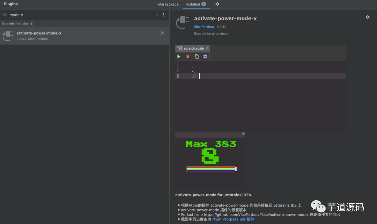Click the eye icon above the Max counter
Viewport: 377px width, 224px height.
[x=243, y=134]
